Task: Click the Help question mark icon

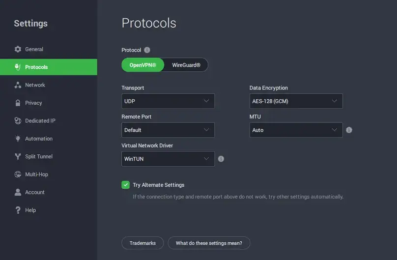Action: click(18, 210)
